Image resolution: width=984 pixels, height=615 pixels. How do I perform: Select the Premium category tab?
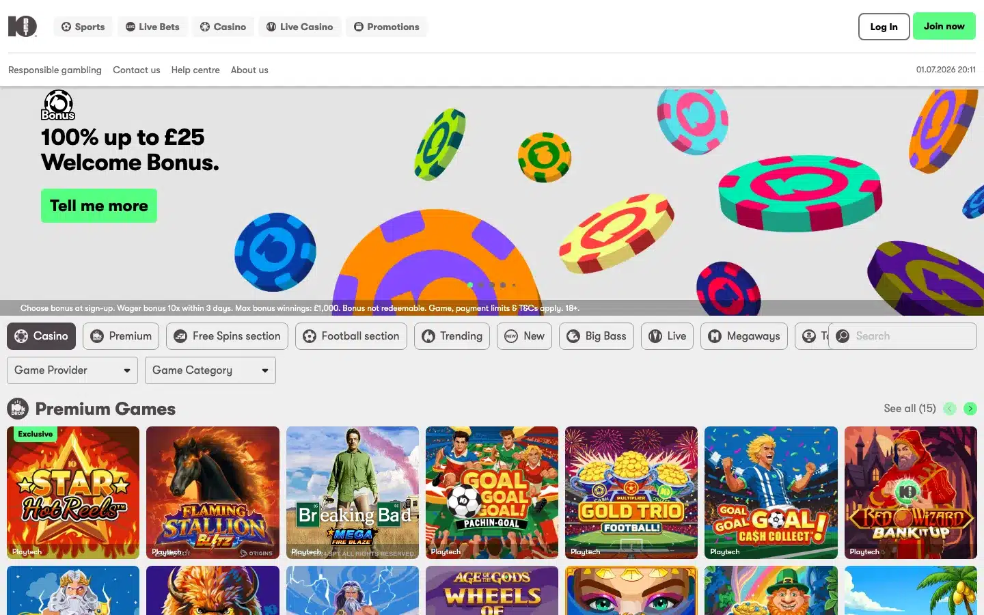click(121, 336)
